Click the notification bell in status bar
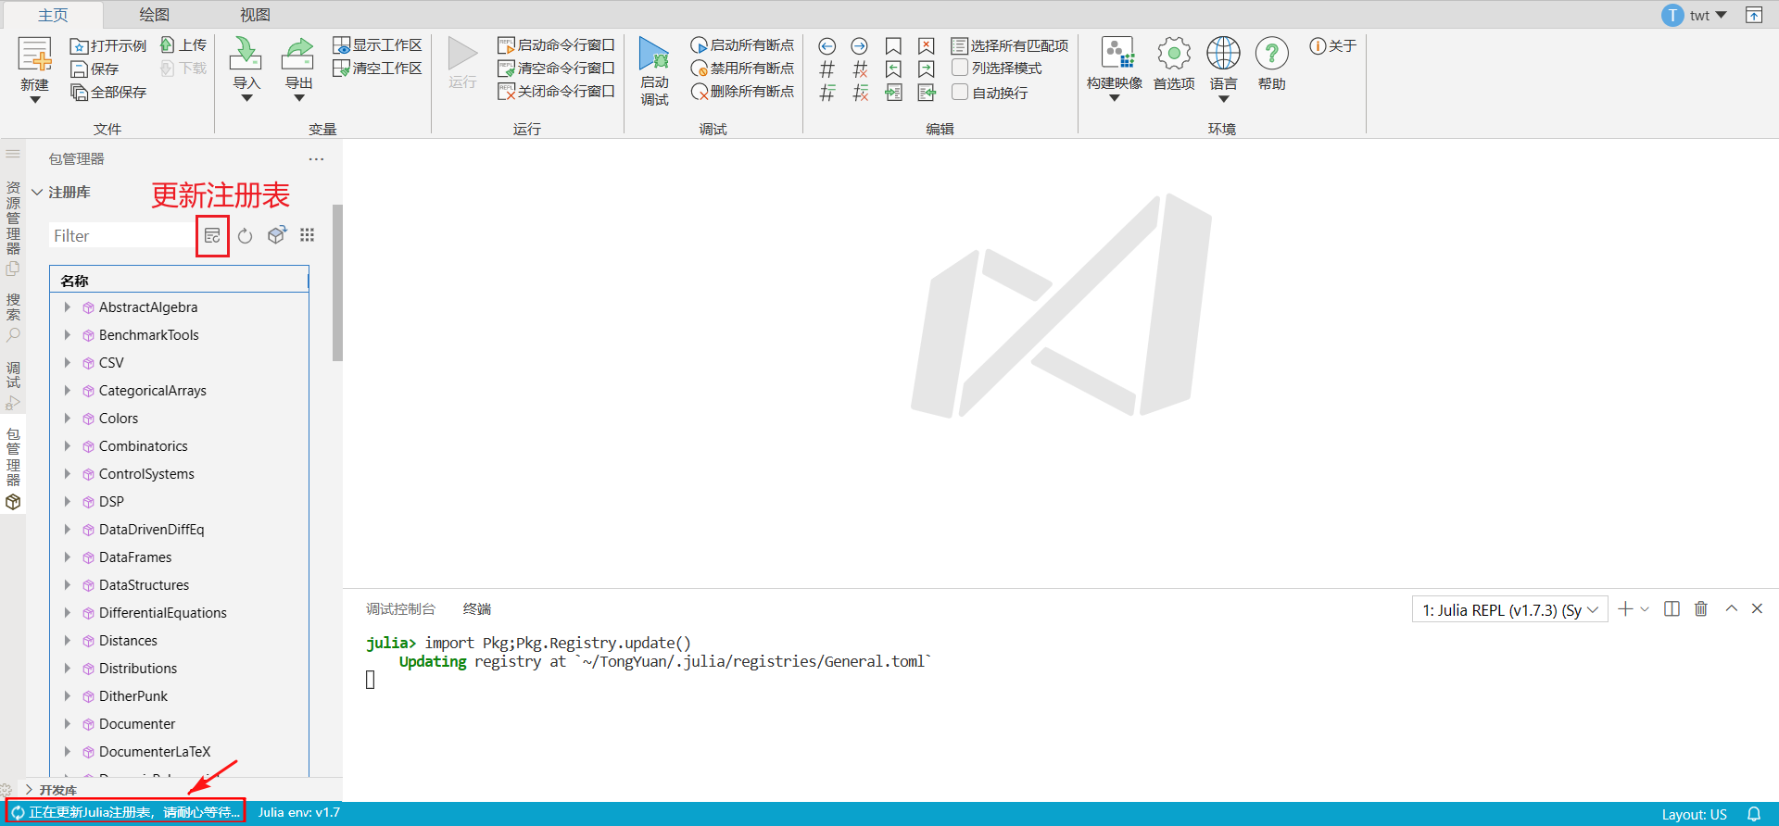This screenshot has width=1779, height=826. pyautogui.click(x=1754, y=814)
